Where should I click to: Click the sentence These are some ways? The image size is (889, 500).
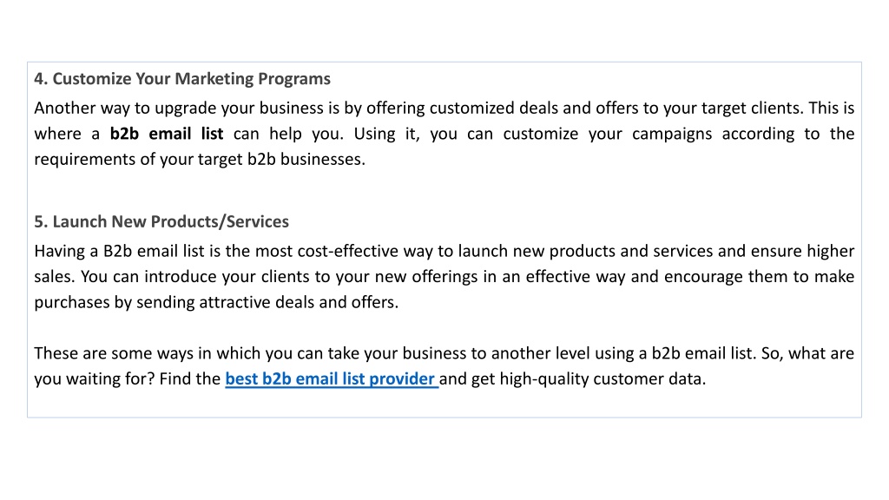point(395,353)
